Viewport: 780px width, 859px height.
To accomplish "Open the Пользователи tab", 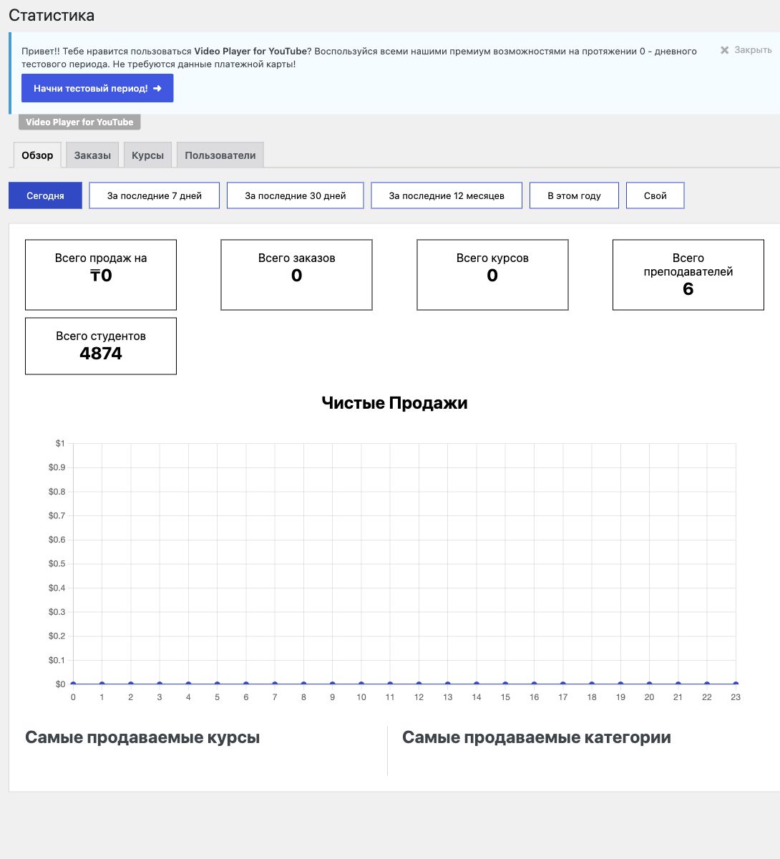I will (x=220, y=155).
